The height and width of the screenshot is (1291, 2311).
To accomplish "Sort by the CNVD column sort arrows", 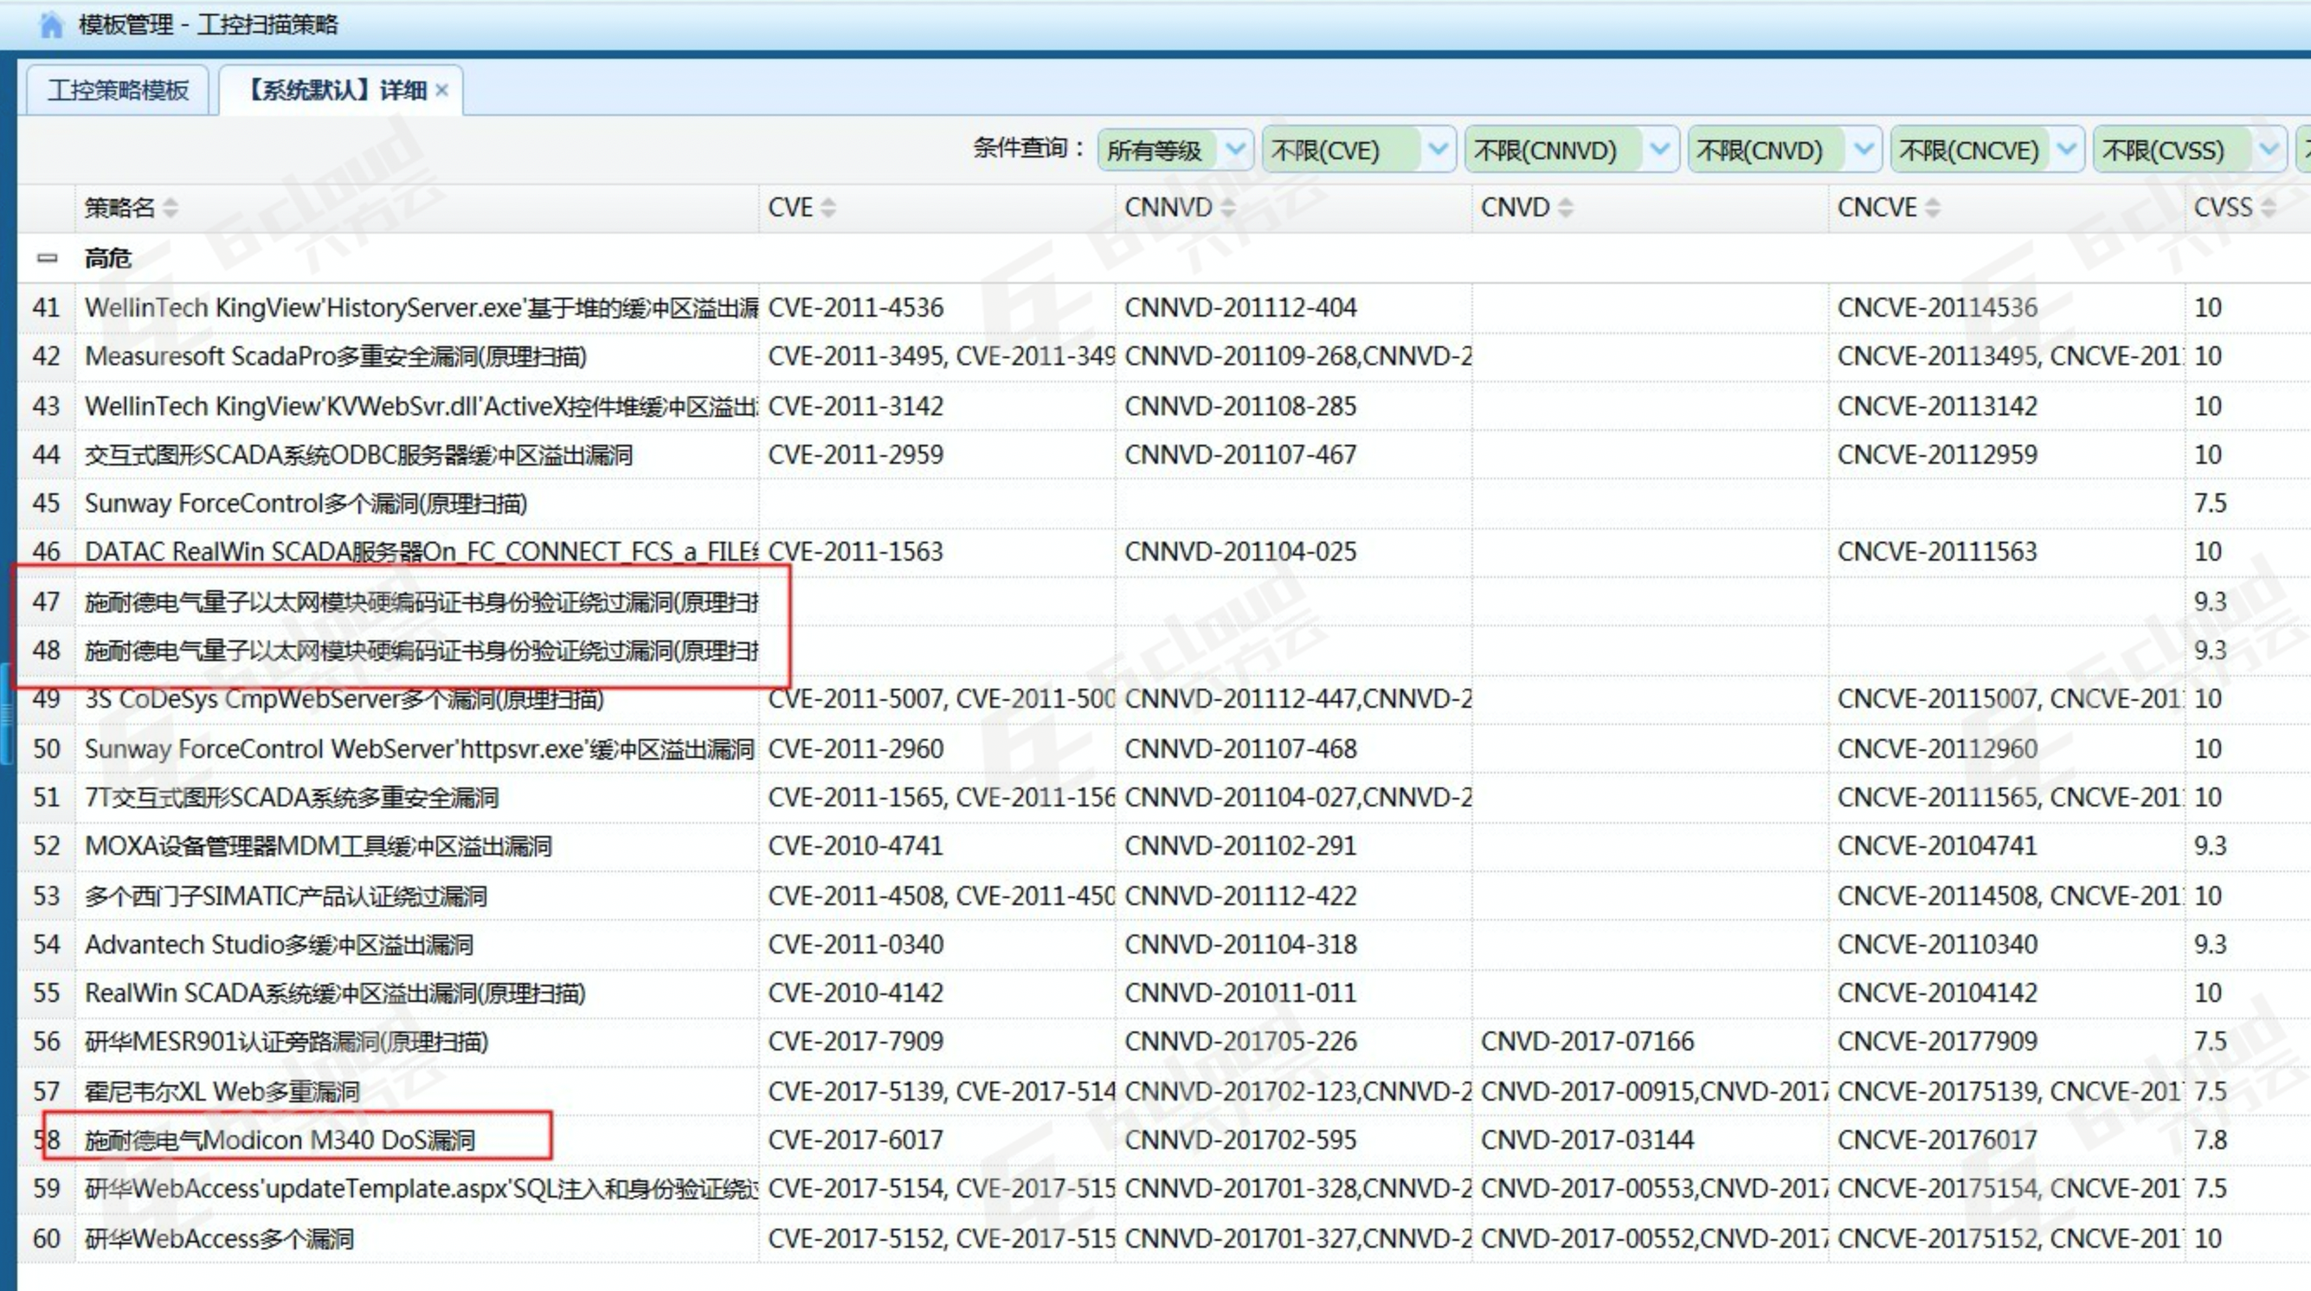I will pyautogui.click(x=1566, y=209).
